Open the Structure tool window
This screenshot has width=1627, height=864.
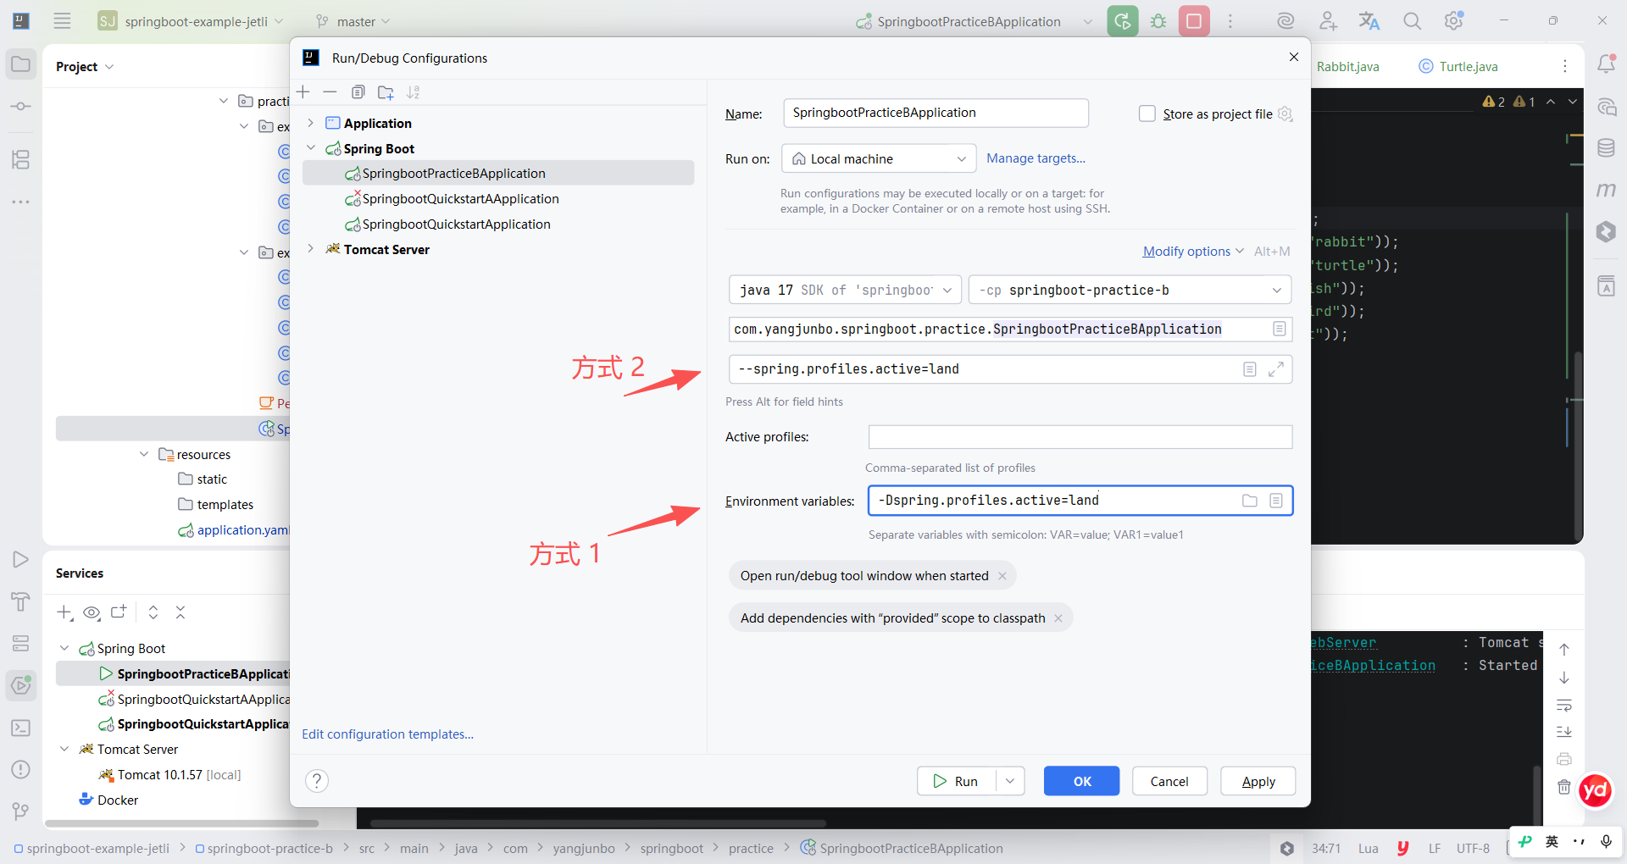click(21, 159)
